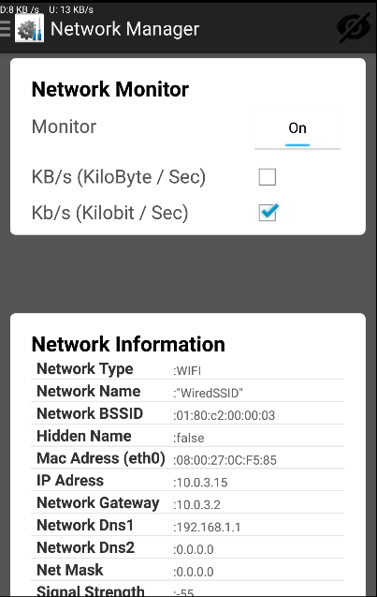The height and width of the screenshot is (597, 377).
Task: Open the hamburger navigation menu
Action: [x=5, y=28]
